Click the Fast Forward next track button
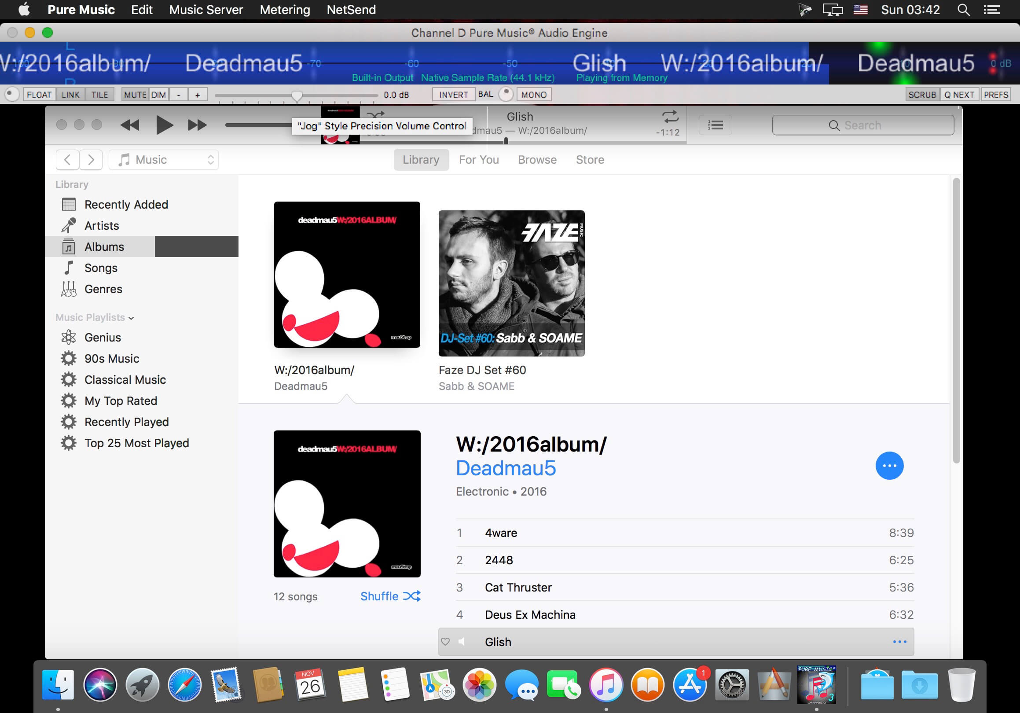 click(x=197, y=125)
